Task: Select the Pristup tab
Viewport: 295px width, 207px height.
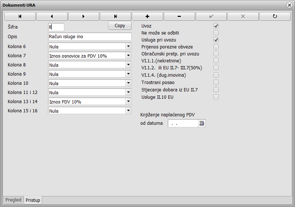Action: [33, 200]
